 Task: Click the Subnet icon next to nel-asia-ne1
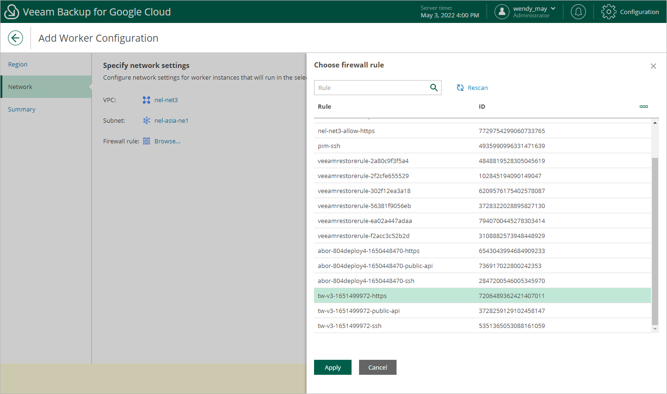pos(146,120)
